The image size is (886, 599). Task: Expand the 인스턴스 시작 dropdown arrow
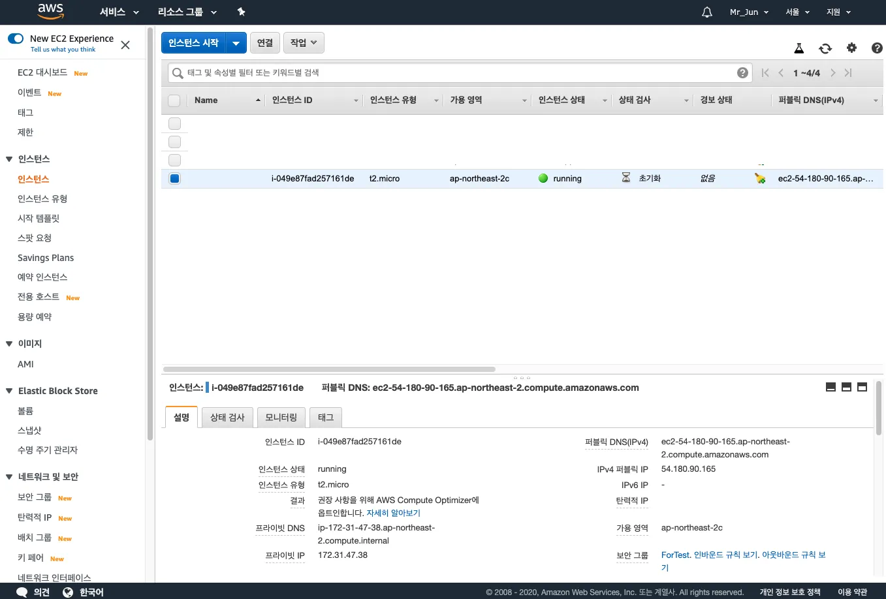coord(236,43)
